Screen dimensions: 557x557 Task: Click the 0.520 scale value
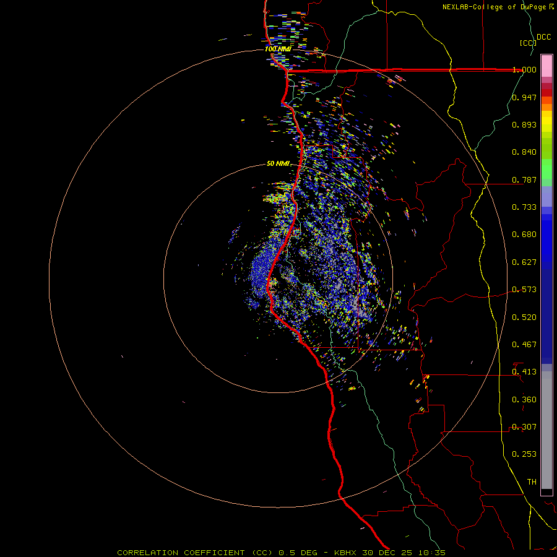pyautogui.click(x=524, y=317)
